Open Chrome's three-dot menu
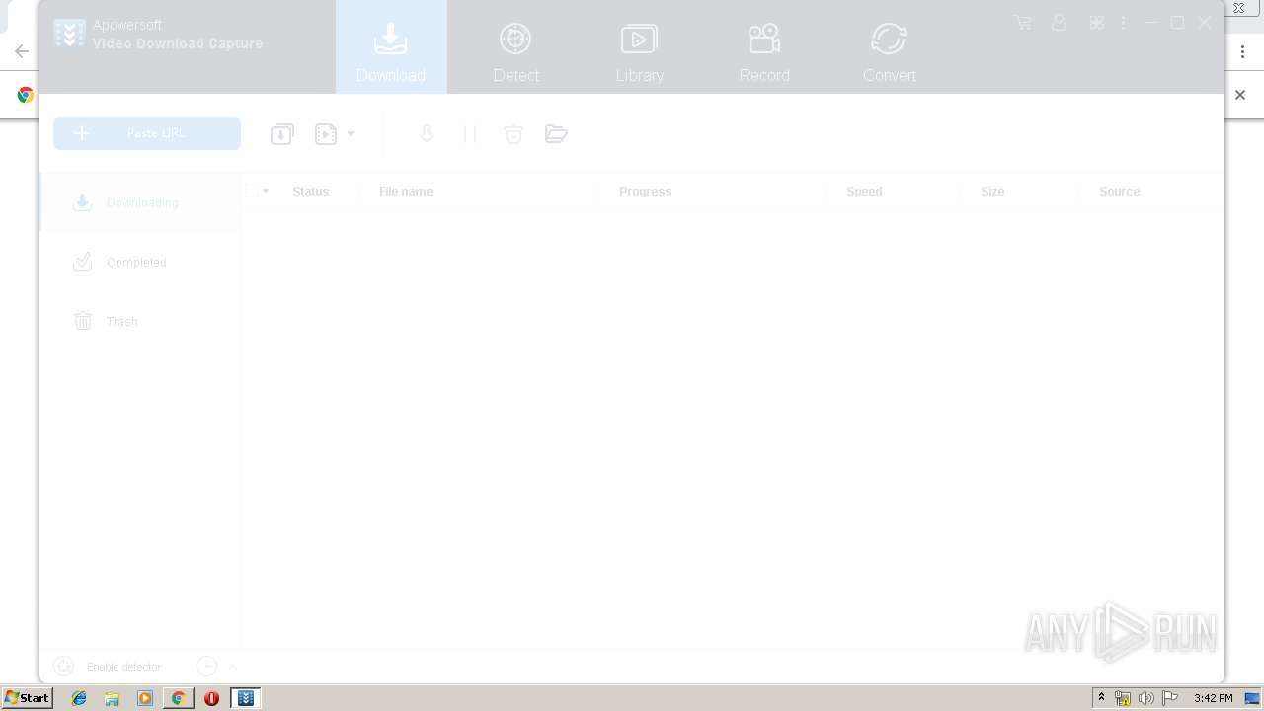 [x=1242, y=52]
